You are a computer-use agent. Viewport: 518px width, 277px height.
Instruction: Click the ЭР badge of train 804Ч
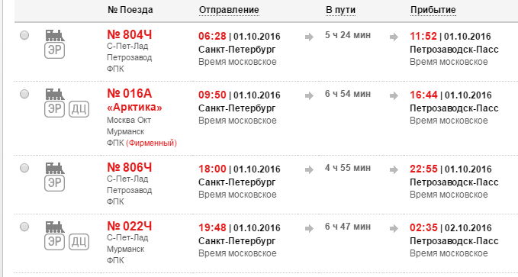54,50
